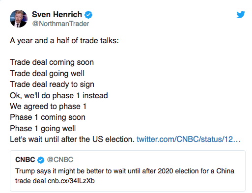
Task: Click 'Ok, we'll do phase 1 instead'
Action: [59, 95]
